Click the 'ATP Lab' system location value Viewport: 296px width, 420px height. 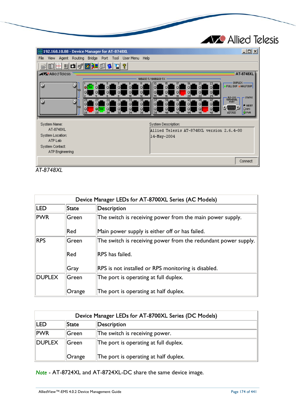[x=55, y=141]
